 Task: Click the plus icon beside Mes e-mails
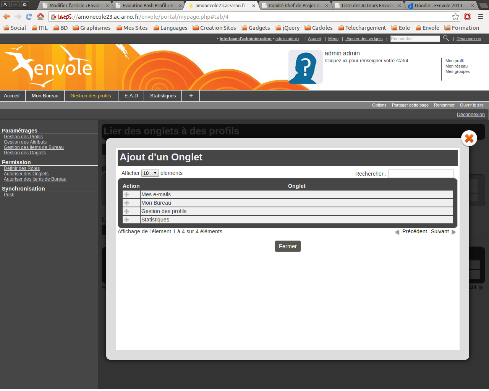(x=127, y=195)
